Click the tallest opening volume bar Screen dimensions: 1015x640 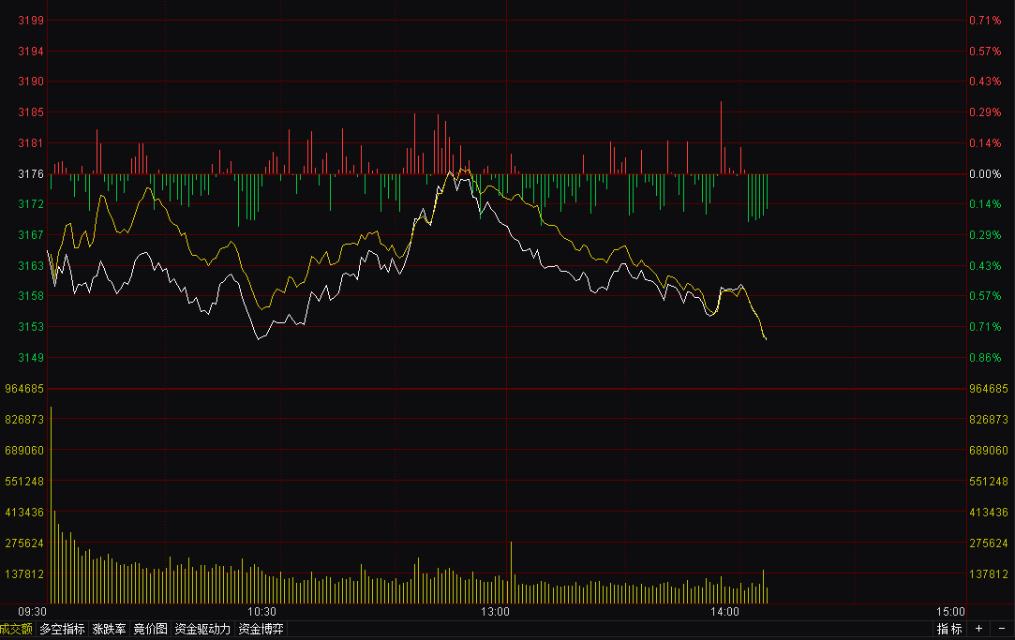click(x=51, y=506)
